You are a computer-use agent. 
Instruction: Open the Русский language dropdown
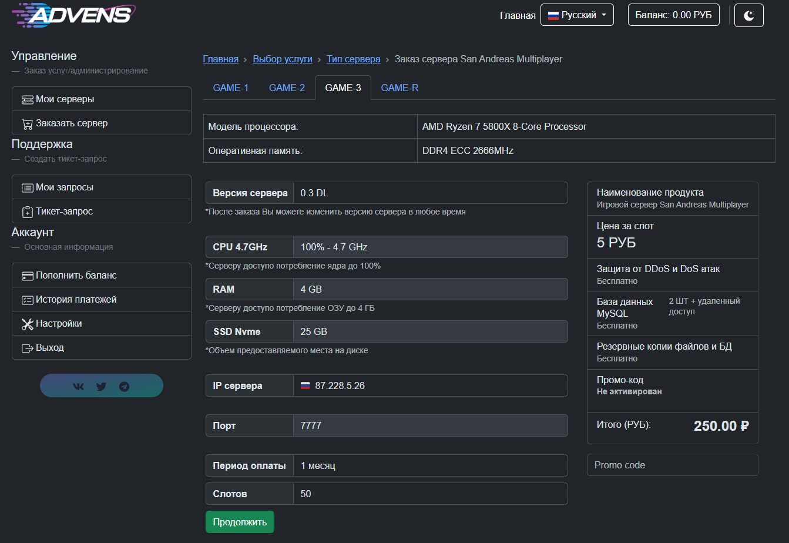click(x=577, y=15)
